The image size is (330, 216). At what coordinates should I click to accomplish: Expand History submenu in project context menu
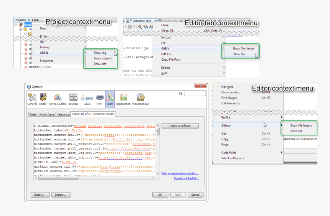click(59, 47)
